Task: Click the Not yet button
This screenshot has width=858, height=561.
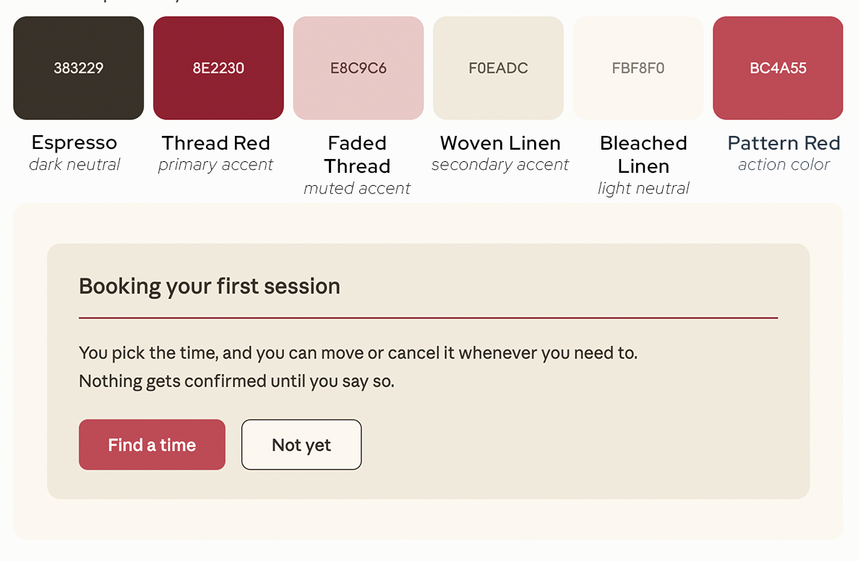Action: [x=301, y=445]
